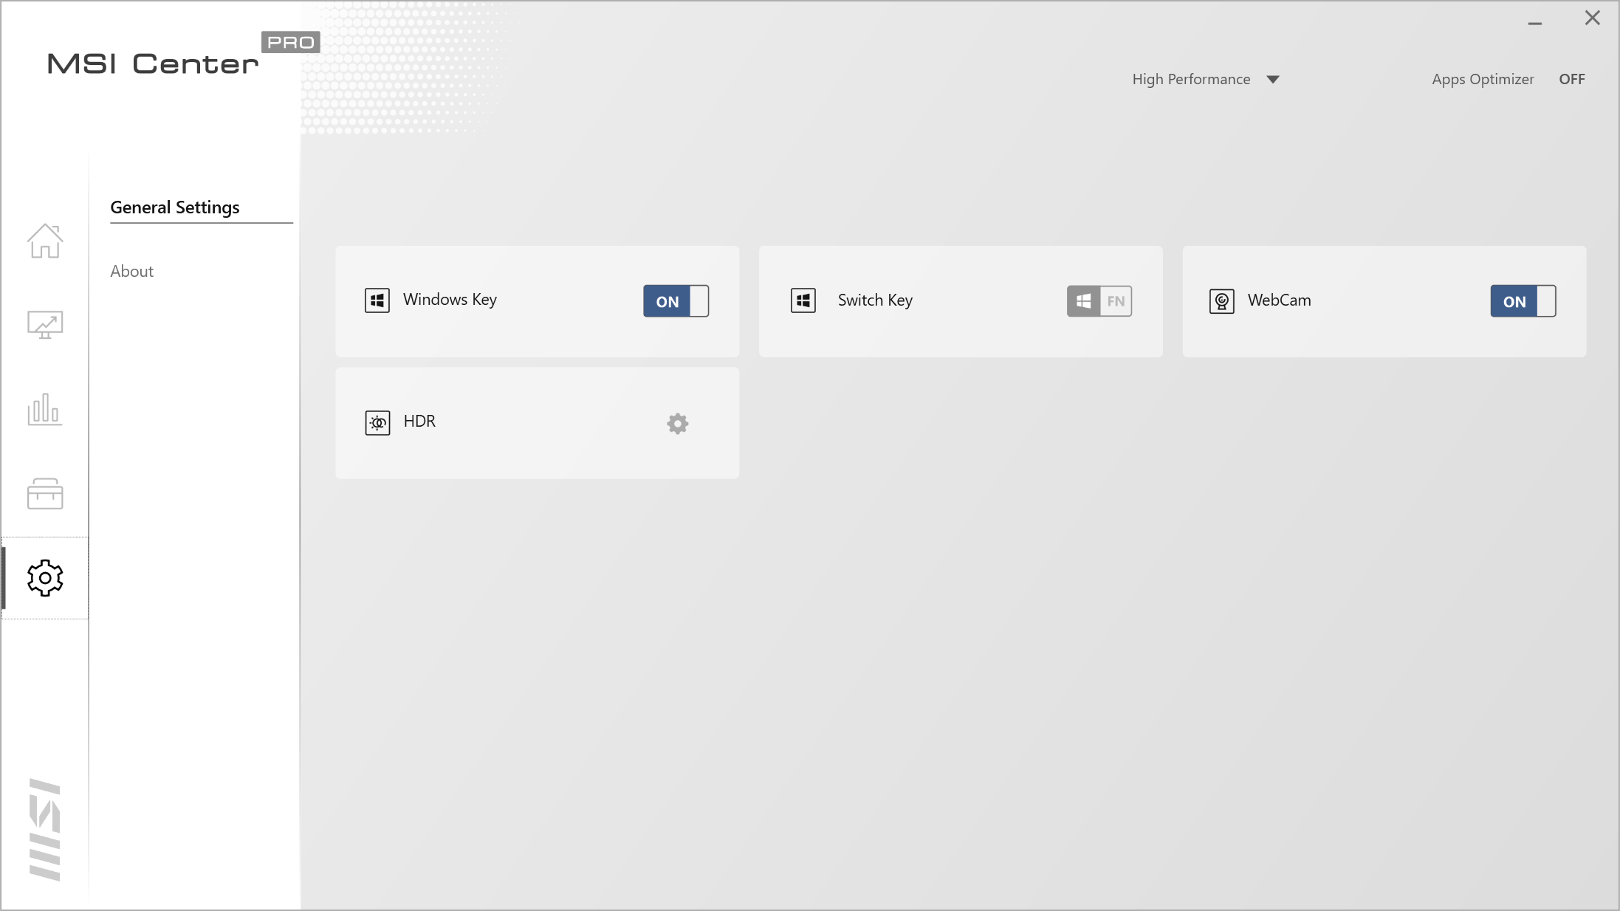Open the Home page sidebar icon
1620x911 pixels.
[x=45, y=241]
